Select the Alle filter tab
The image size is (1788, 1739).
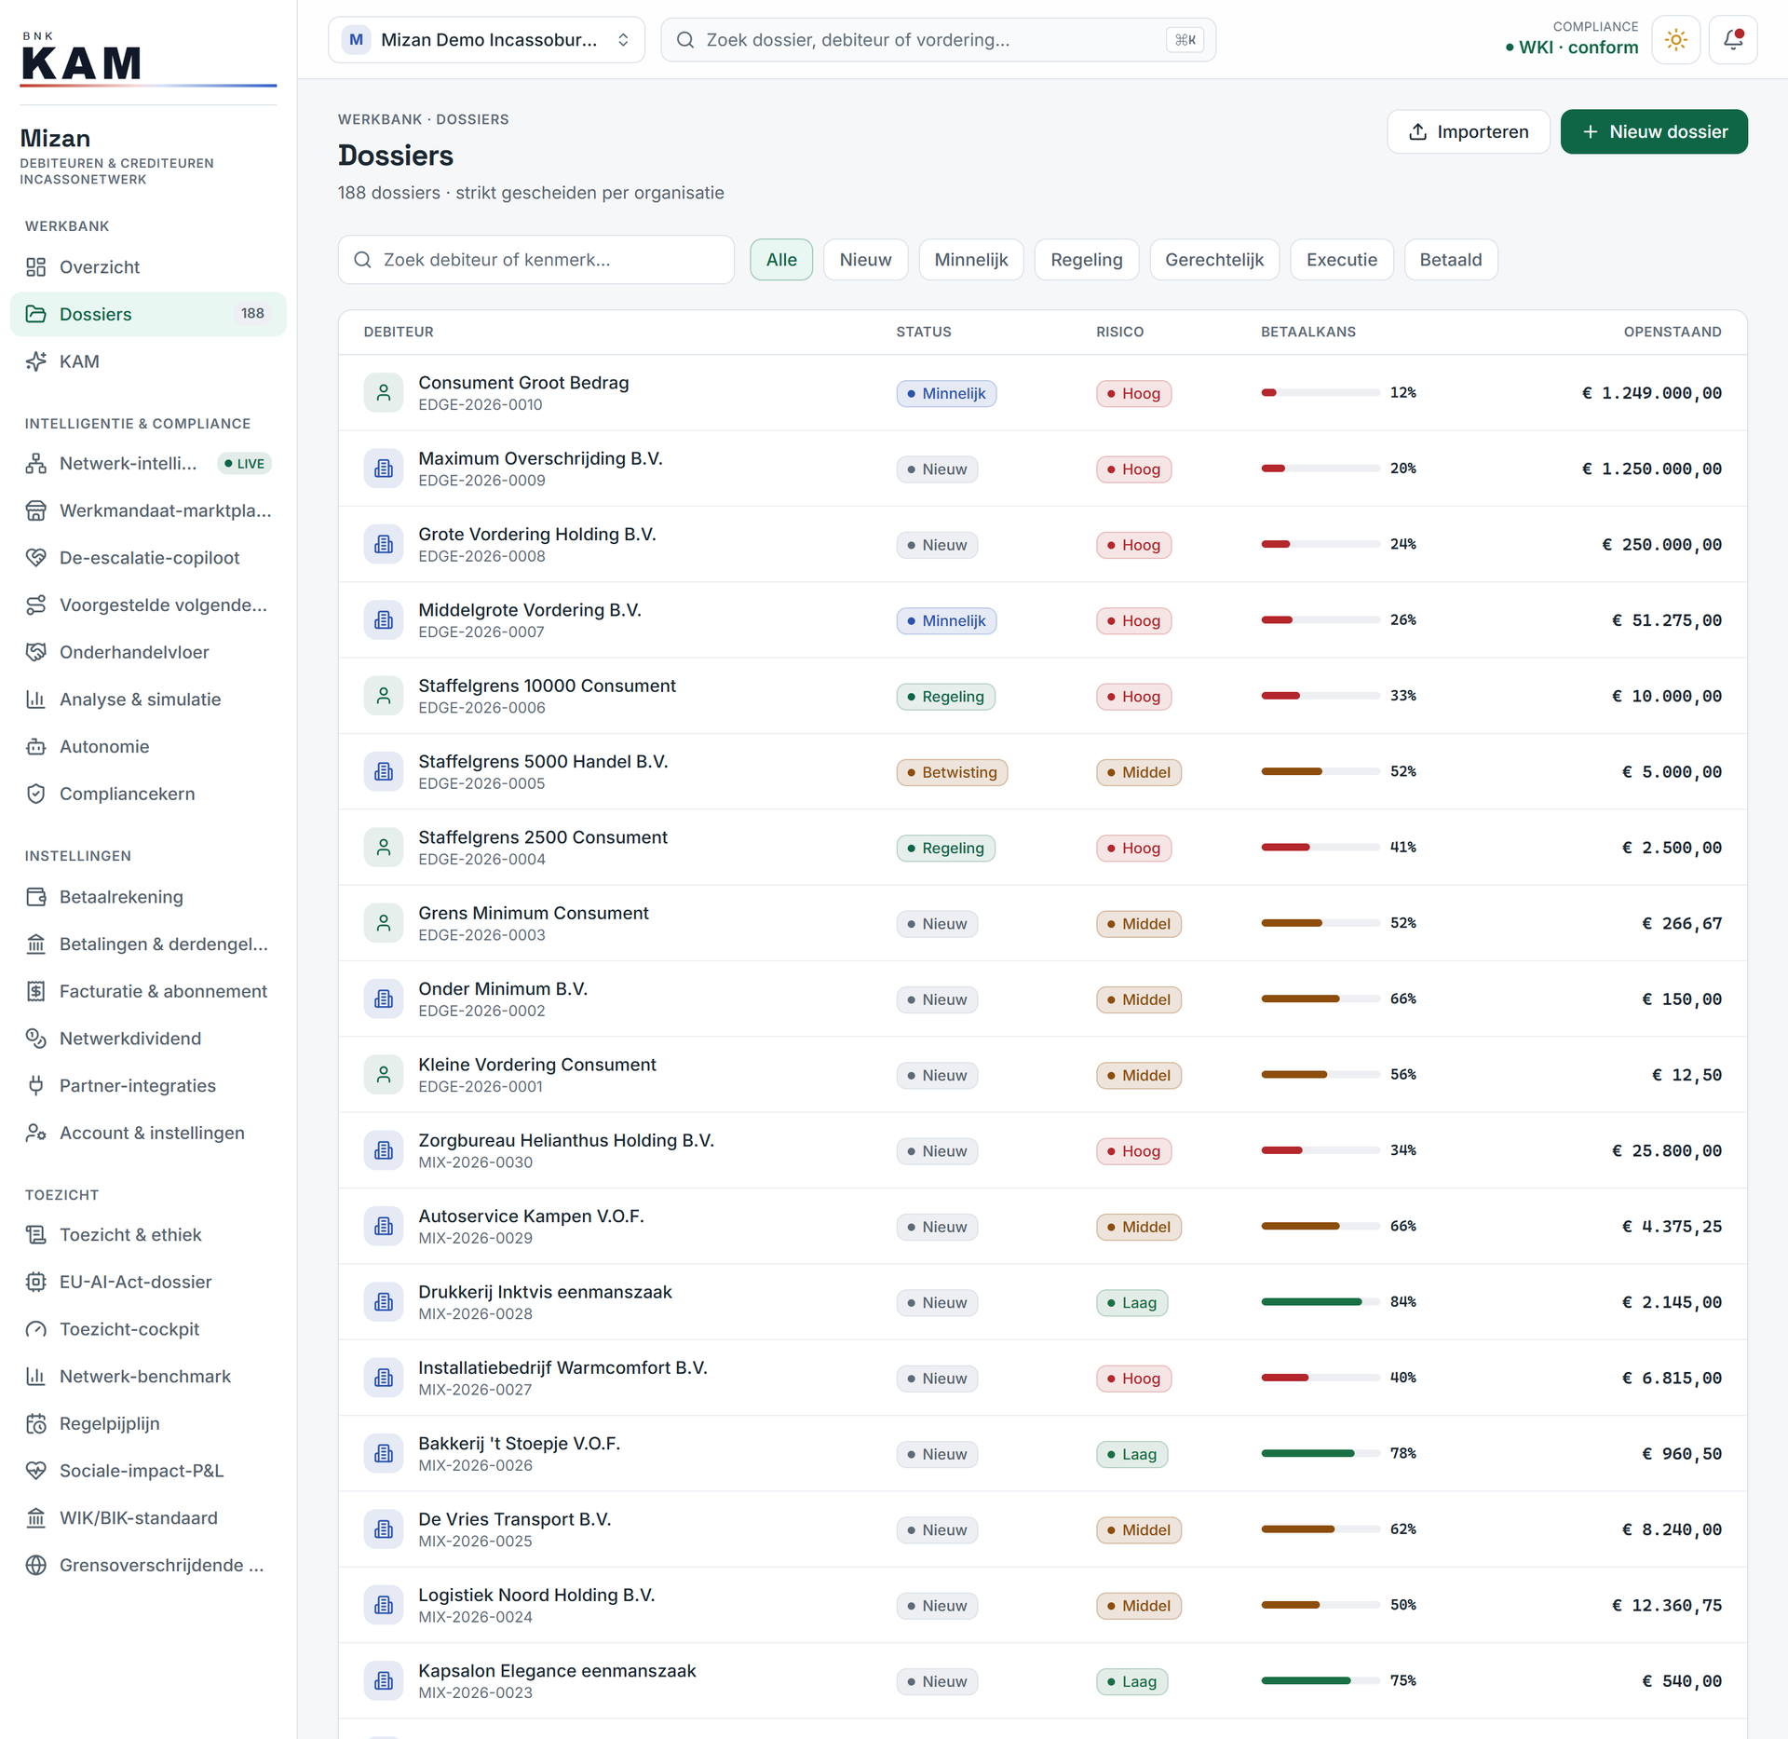781,260
